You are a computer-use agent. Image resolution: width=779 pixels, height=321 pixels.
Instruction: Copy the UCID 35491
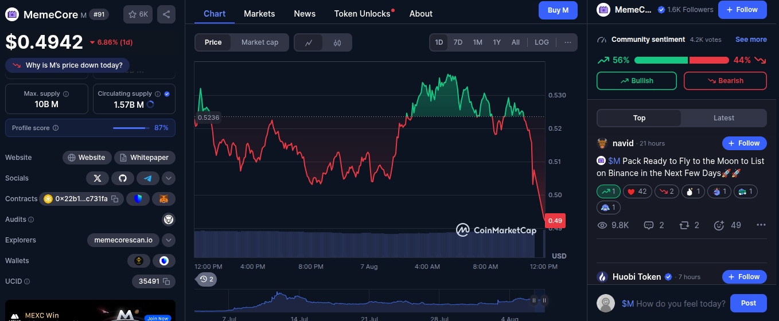(166, 281)
